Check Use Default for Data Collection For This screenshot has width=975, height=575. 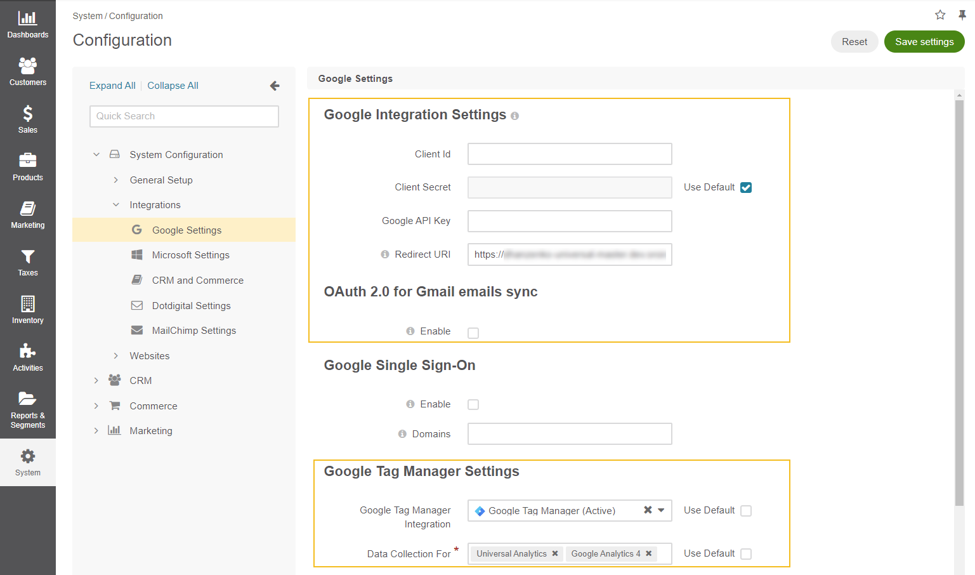746,554
